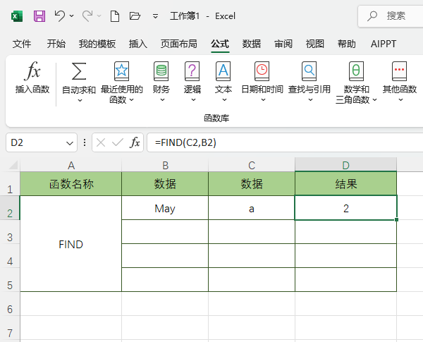Open the Logical functions icon

pyautogui.click(x=192, y=71)
